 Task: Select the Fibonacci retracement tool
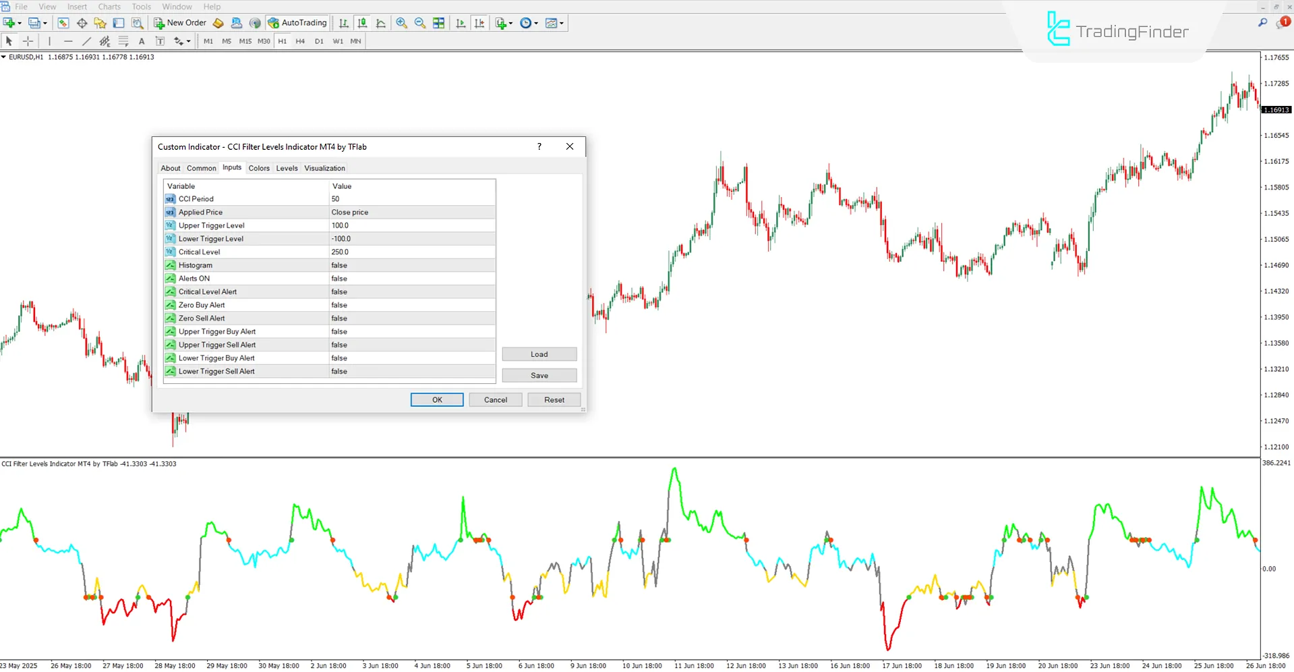pos(123,41)
